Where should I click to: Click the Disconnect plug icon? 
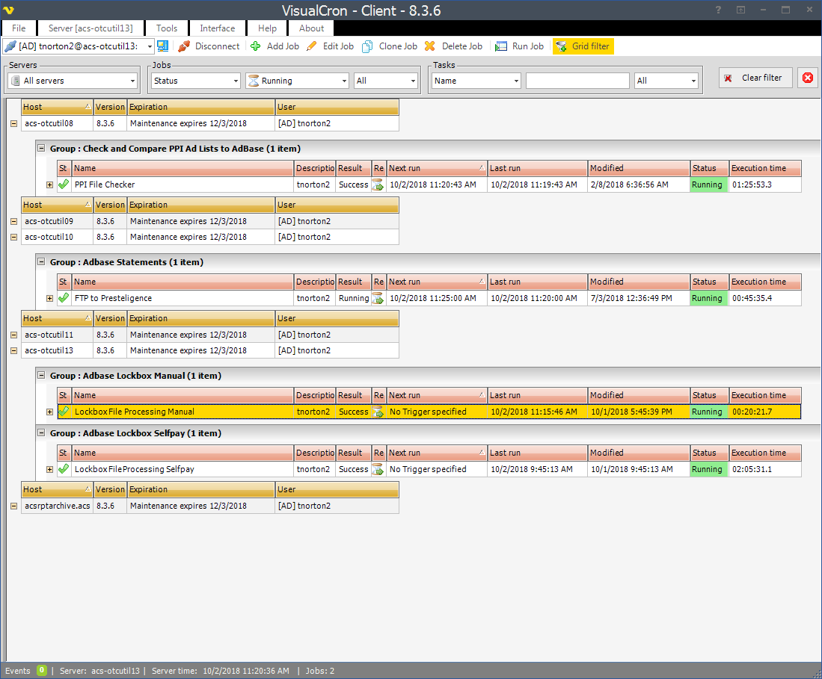(x=184, y=46)
